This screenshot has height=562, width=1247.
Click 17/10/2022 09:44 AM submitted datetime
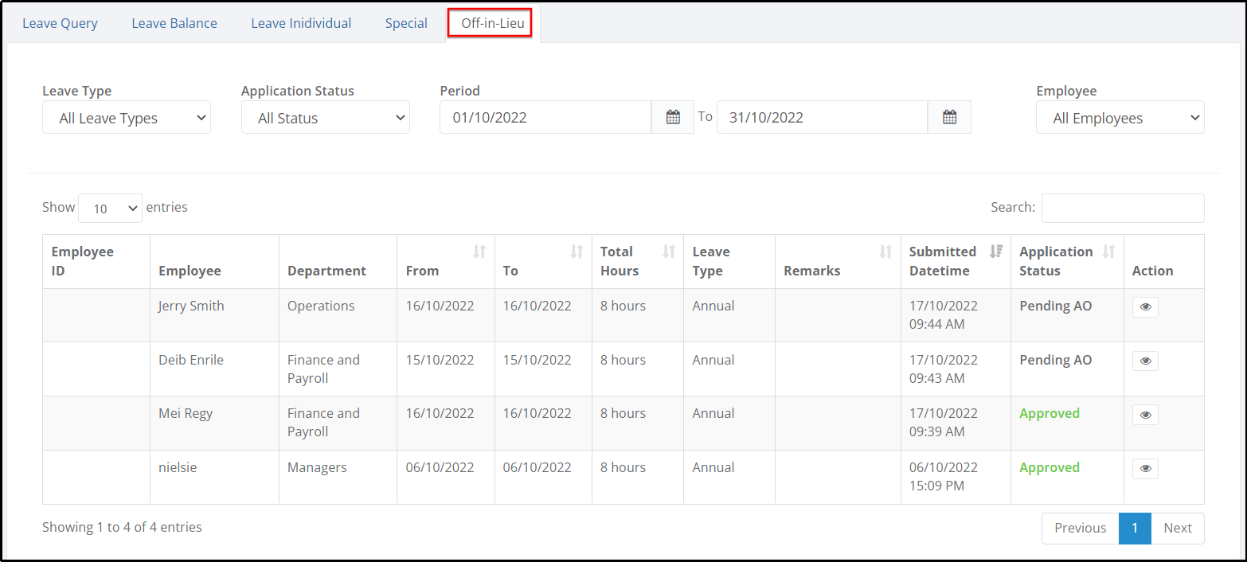click(x=944, y=315)
